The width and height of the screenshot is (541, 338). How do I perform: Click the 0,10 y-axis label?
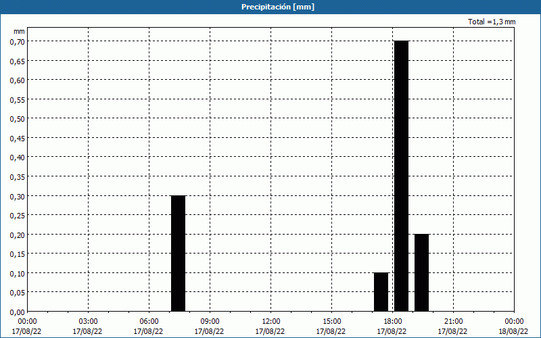coord(19,273)
